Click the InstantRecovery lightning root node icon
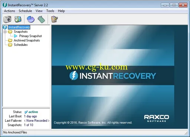This screenshot has height=137, width=190. 5,27
